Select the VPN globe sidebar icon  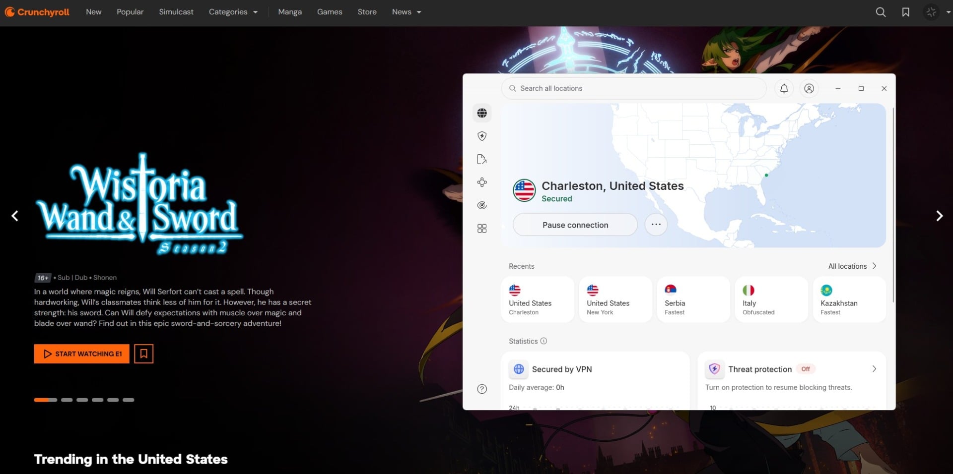(482, 113)
